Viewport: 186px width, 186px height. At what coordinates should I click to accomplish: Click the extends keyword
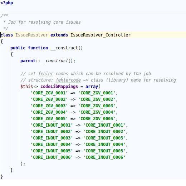(59, 35)
